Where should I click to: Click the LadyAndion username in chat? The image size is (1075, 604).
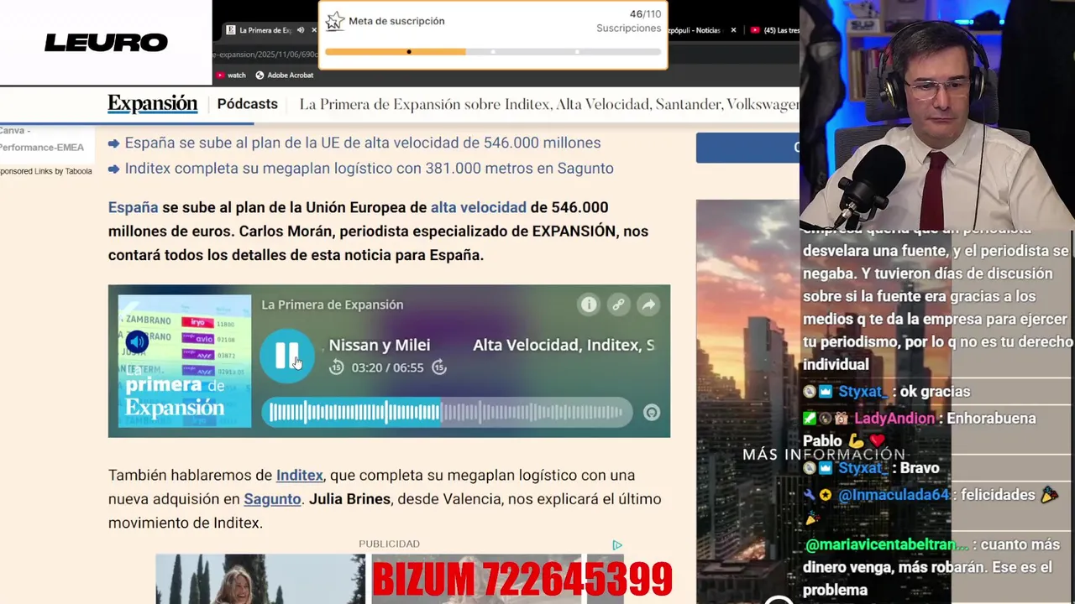click(894, 419)
